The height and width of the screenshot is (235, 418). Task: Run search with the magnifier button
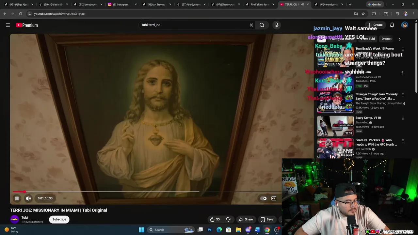click(262, 25)
